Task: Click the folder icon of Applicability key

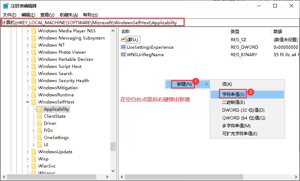Action: (x=39, y=109)
